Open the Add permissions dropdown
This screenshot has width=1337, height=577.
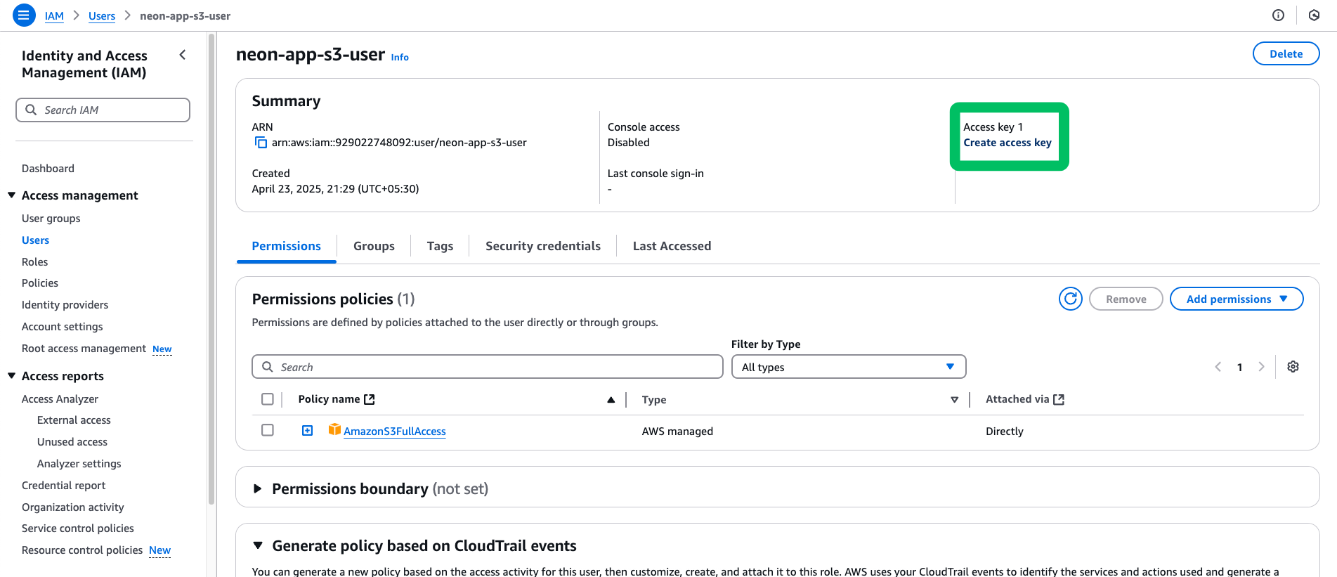pyautogui.click(x=1236, y=299)
